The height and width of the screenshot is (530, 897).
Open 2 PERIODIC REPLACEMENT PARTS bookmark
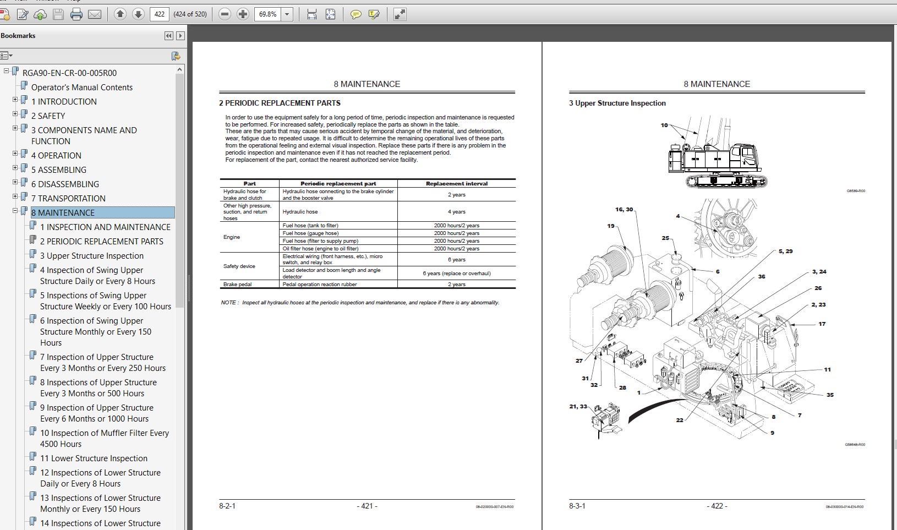[102, 241]
